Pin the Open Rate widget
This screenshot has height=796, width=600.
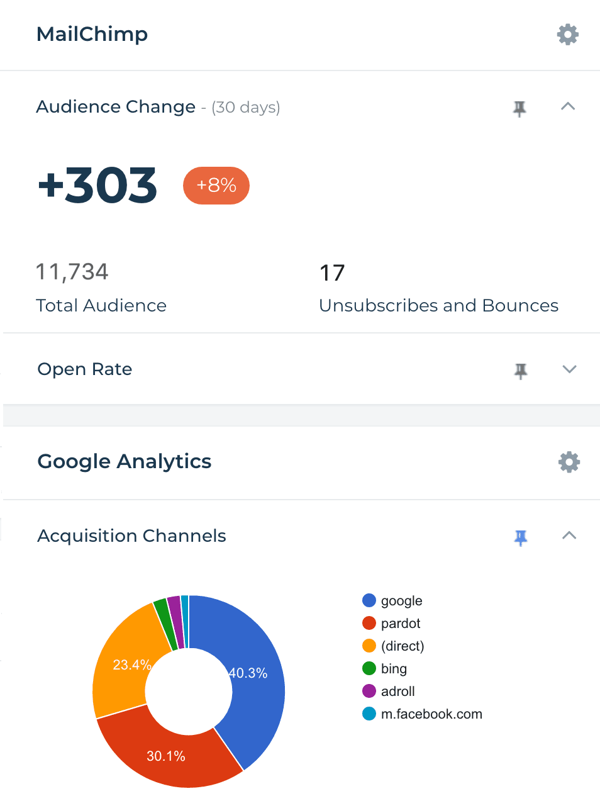521,371
